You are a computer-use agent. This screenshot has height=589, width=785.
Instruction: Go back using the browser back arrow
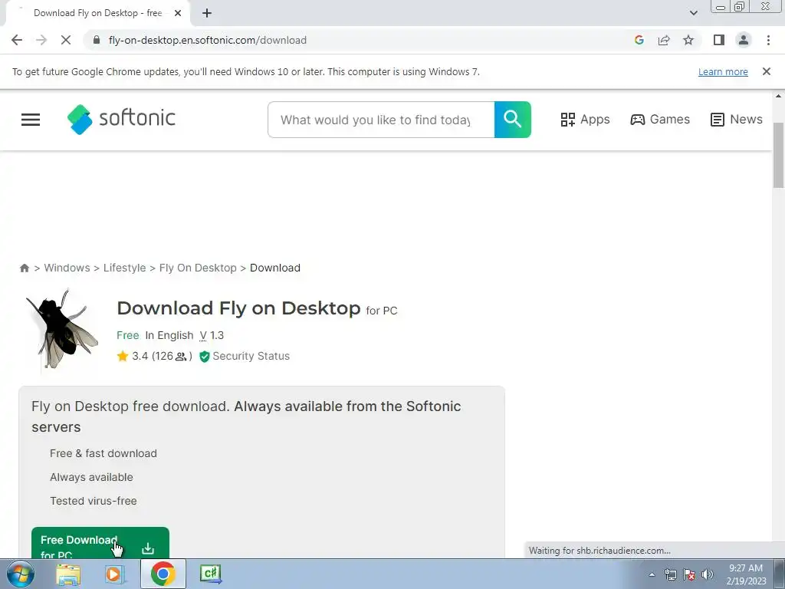(17, 40)
